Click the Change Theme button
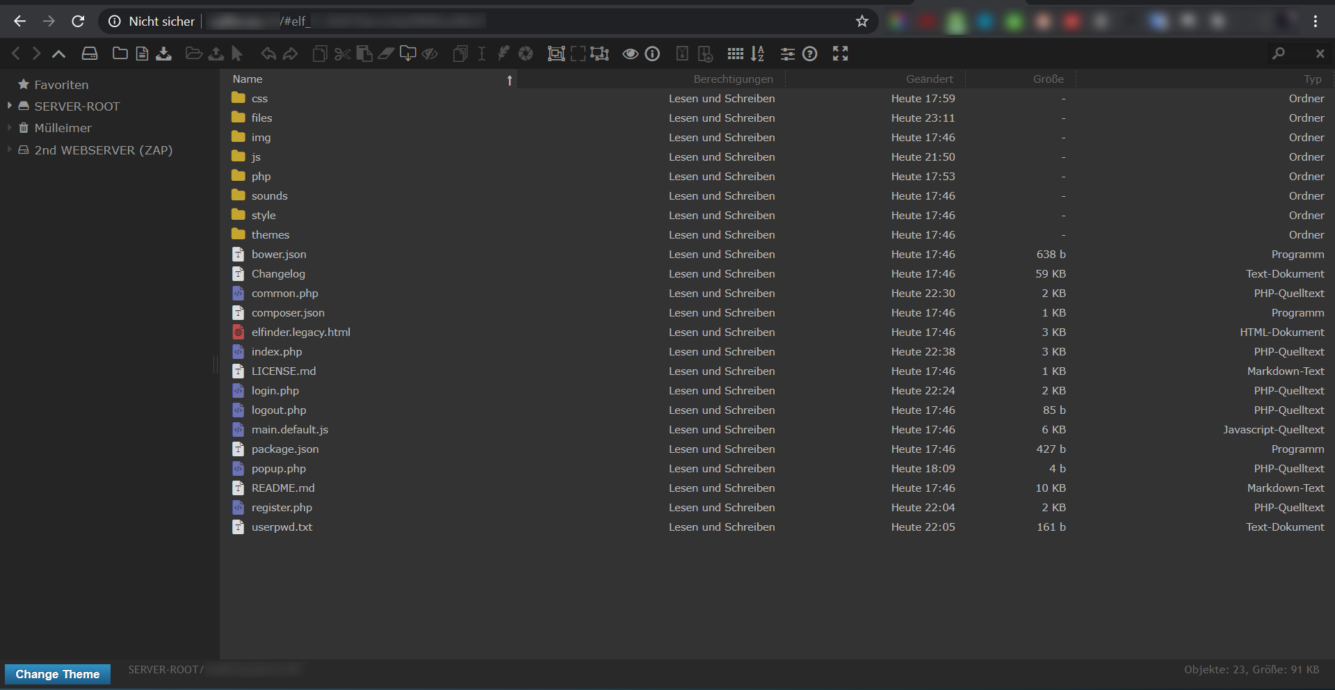The height and width of the screenshot is (690, 1335). pyautogui.click(x=57, y=674)
